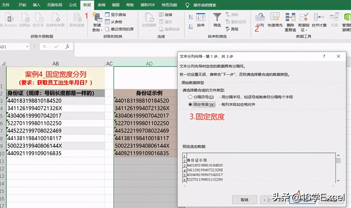Open the 福昕PDF ribbon tab
Screen dimensions: 351x208
coord(148,5)
